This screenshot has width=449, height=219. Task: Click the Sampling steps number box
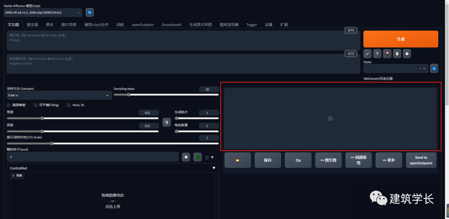[209, 89]
